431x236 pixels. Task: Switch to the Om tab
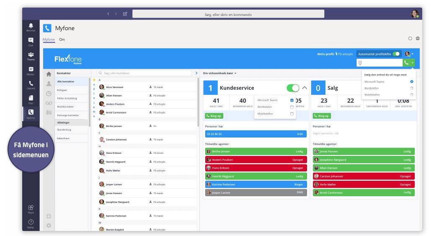62,39
